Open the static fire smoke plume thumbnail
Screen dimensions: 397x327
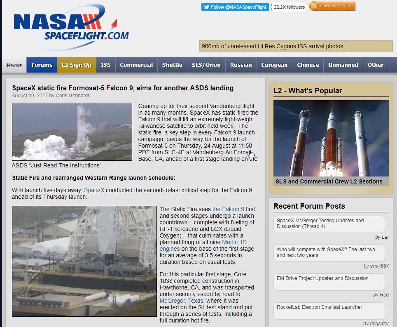[x=72, y=132]
